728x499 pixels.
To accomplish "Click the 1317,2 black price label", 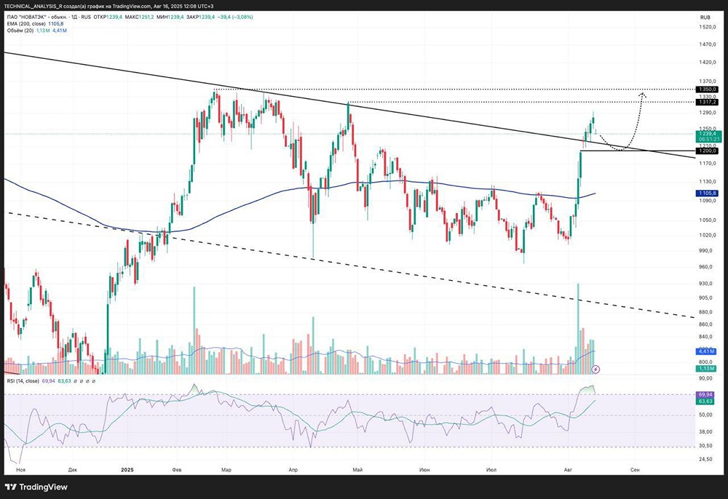I will tap(707, 102).
